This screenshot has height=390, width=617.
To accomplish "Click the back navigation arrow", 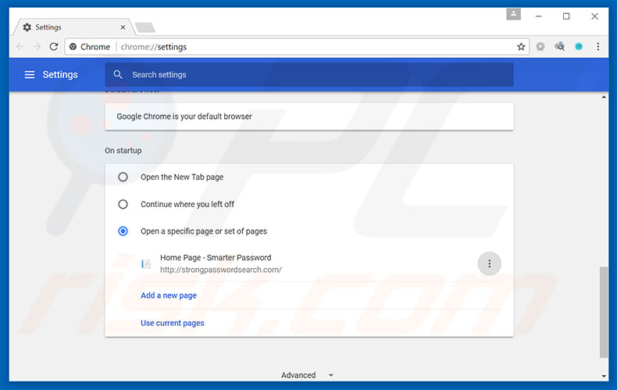I will pos(20,46).
